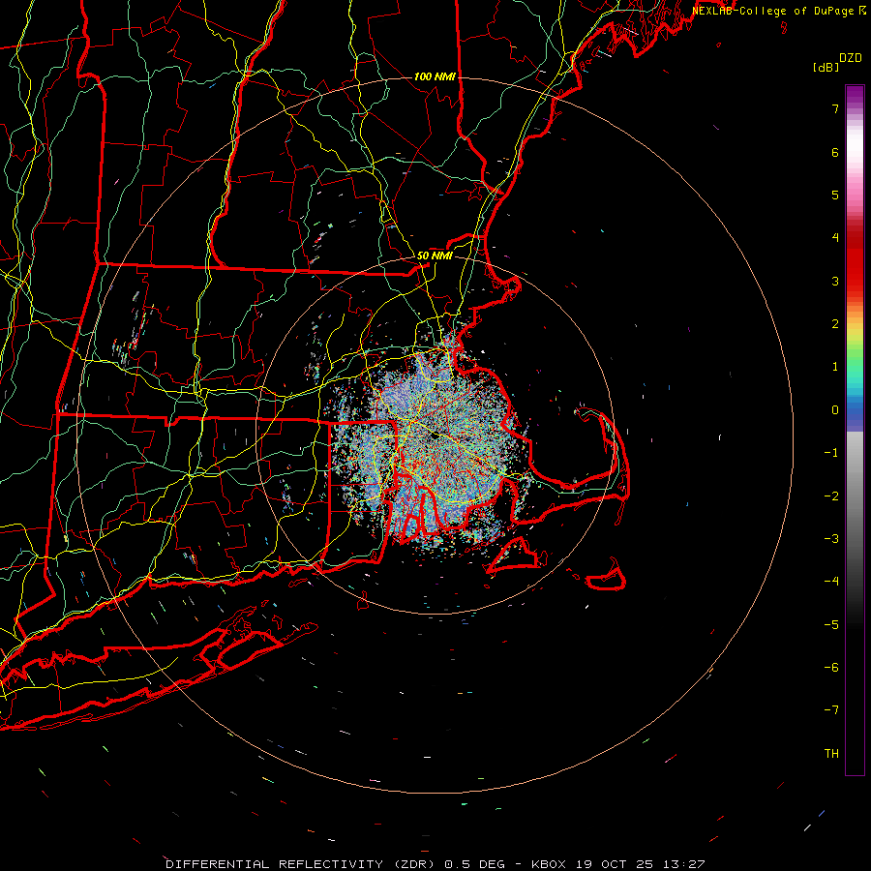Click the 0.5 DEG elevation text

[474, 864]
